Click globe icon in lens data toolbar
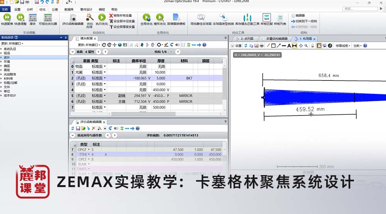 tap(120, 45)
